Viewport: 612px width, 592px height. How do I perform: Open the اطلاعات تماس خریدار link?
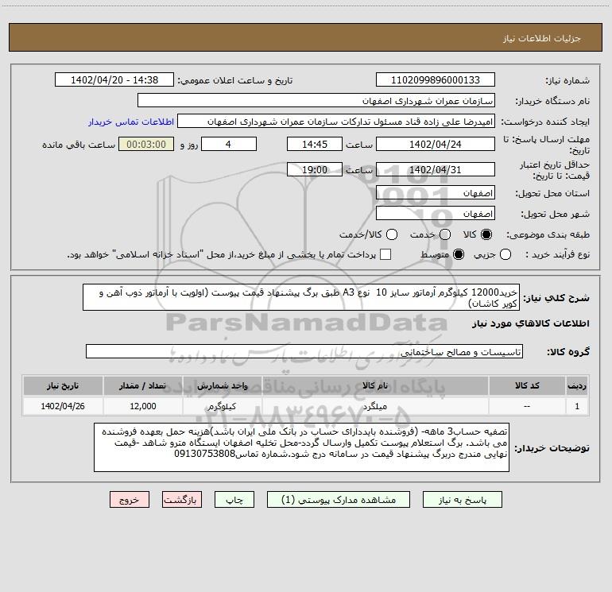coord(131,122)
